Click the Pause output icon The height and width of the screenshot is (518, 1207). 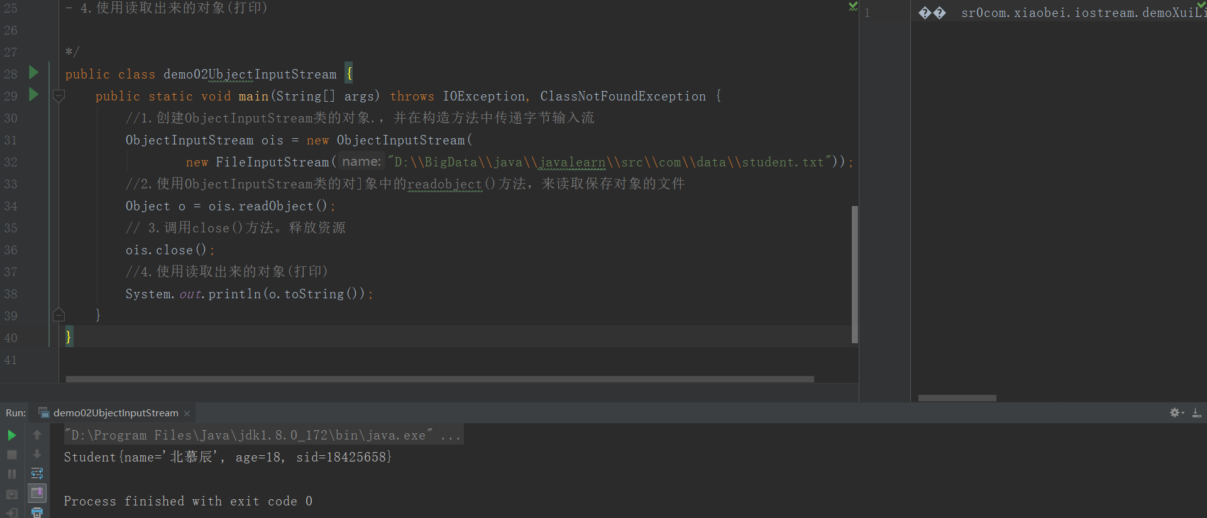tap(11, 474)
